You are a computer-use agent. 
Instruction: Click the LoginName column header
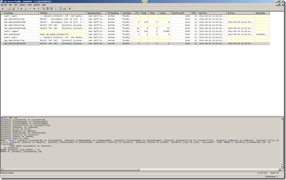(x=128, y=13)
